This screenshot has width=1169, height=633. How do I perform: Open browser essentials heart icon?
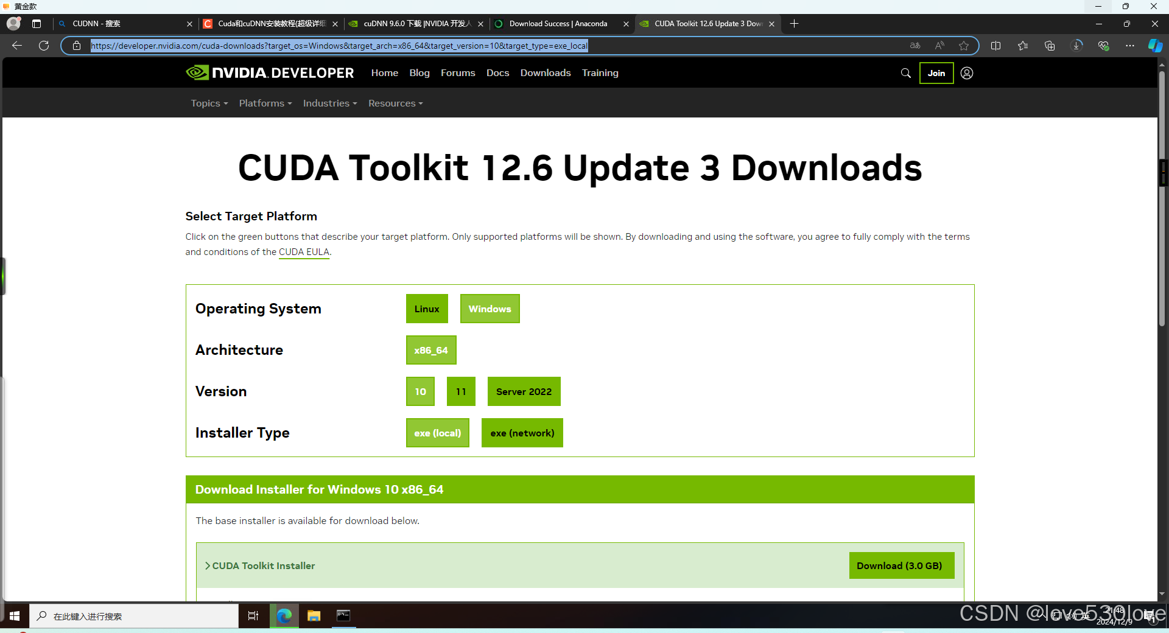(x=1103, y=46)
